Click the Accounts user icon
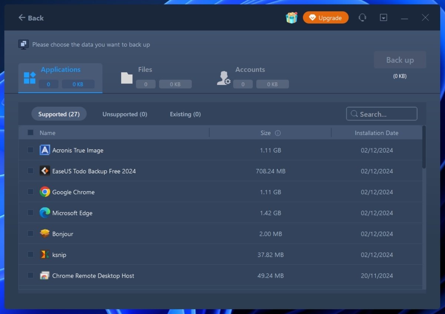The image size is (445, 314). 224,78
